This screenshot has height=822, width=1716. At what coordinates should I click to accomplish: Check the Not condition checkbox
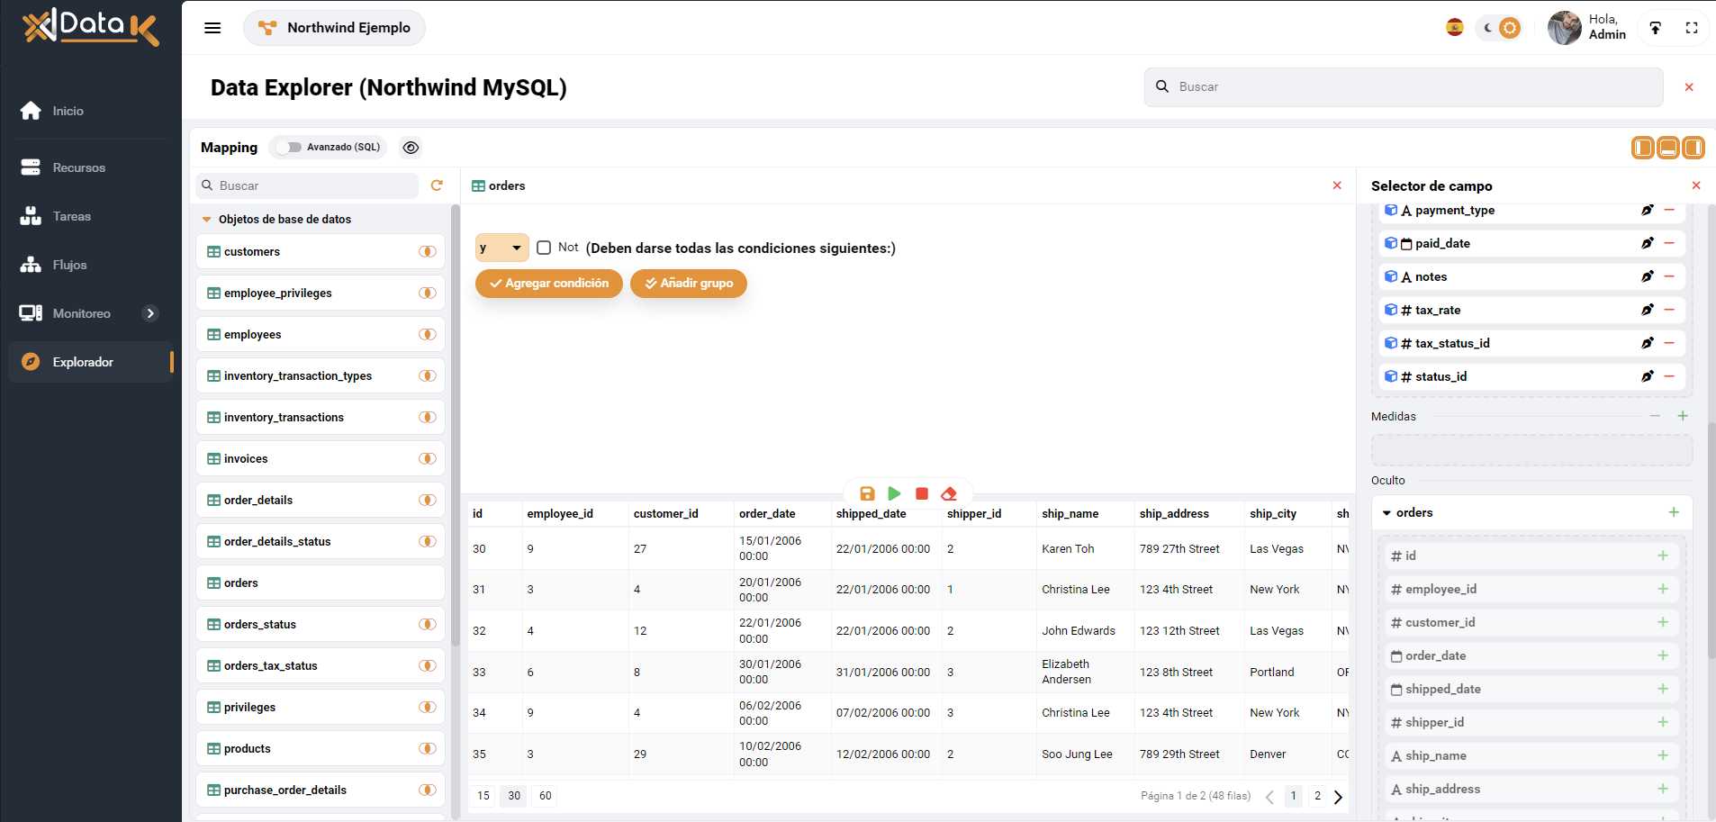(544, 248)
